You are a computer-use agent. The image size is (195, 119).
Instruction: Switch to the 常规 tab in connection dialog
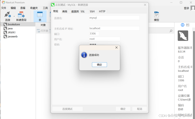click(x=55, y=11)
